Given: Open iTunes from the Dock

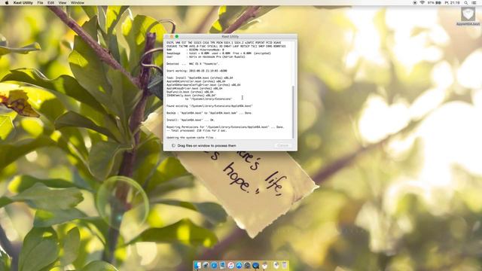Looking at the screenshot, I should (231, 265).
